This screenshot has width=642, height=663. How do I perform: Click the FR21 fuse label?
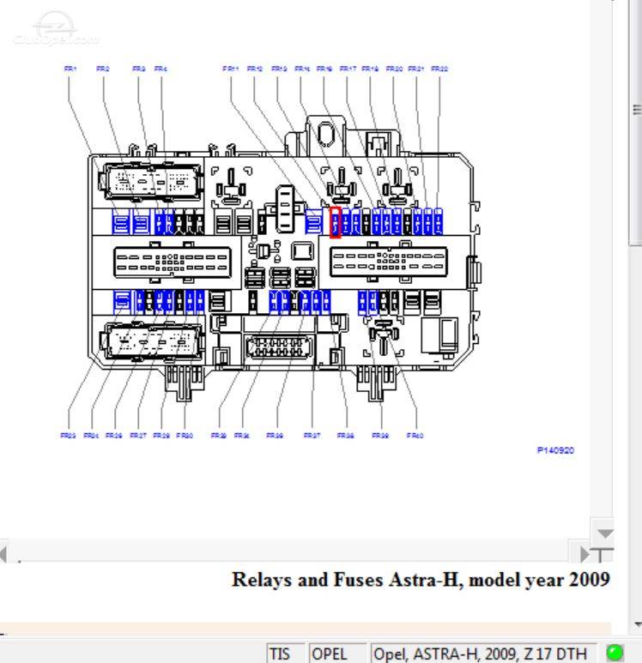point(416,69)
